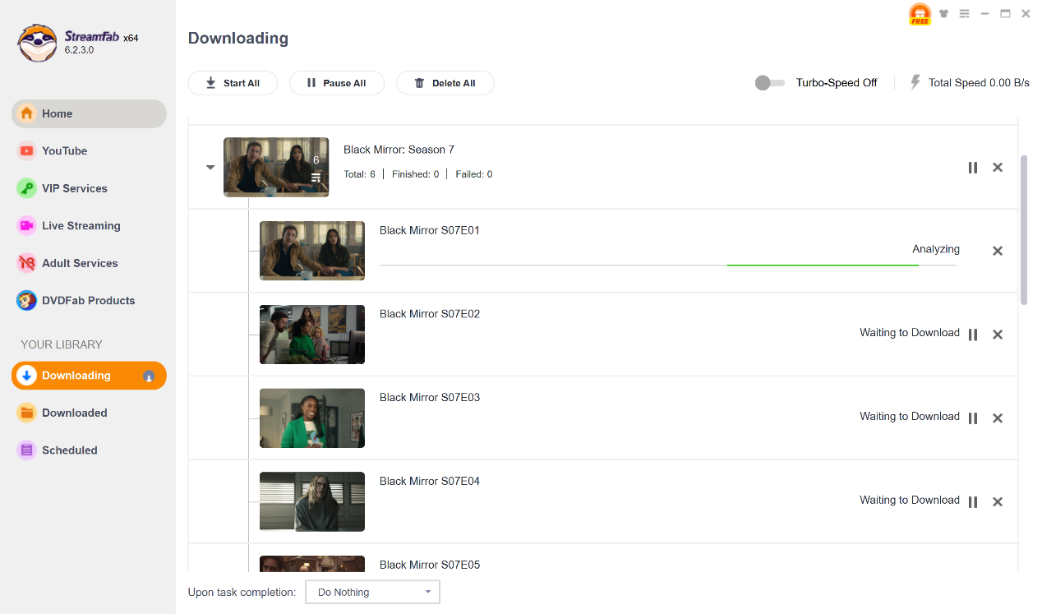Open Live Streaming section

point(89,226)
